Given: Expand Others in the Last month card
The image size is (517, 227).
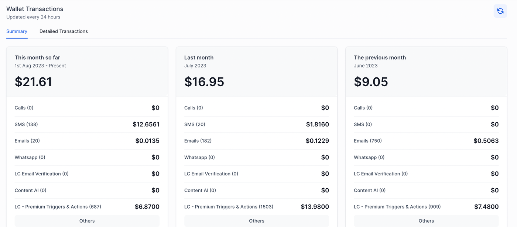Looking at the screenshot, I should click(x=256, y=221).
